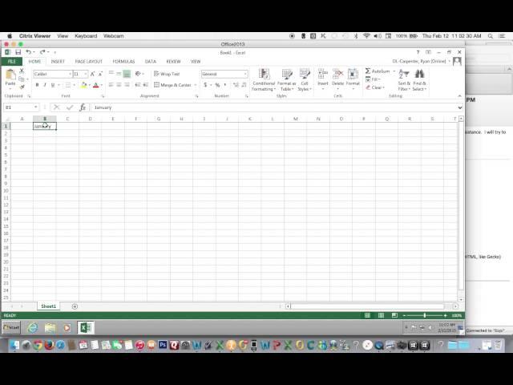Switch to the INSERT ribbon tab

point(58,61)
